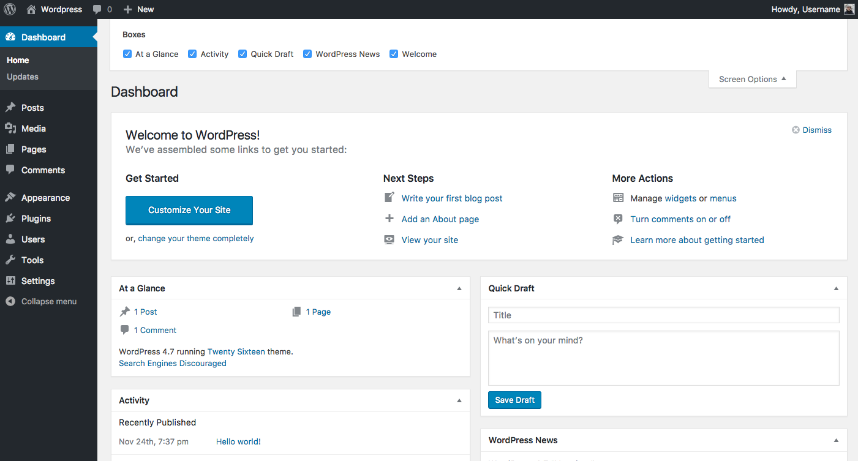Image resolution: width=858 pixels, height=461 pixels.
Task: Click the Collapse menu arrow icon
Action: pos(10,301)
